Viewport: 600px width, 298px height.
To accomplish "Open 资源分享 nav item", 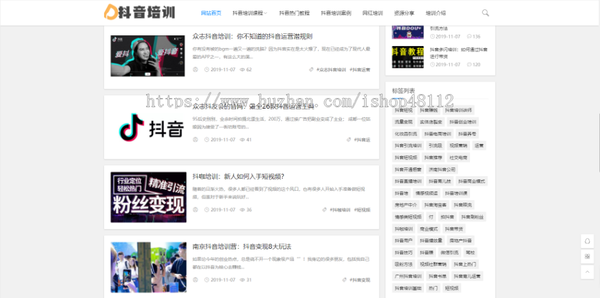I will 404,13.
